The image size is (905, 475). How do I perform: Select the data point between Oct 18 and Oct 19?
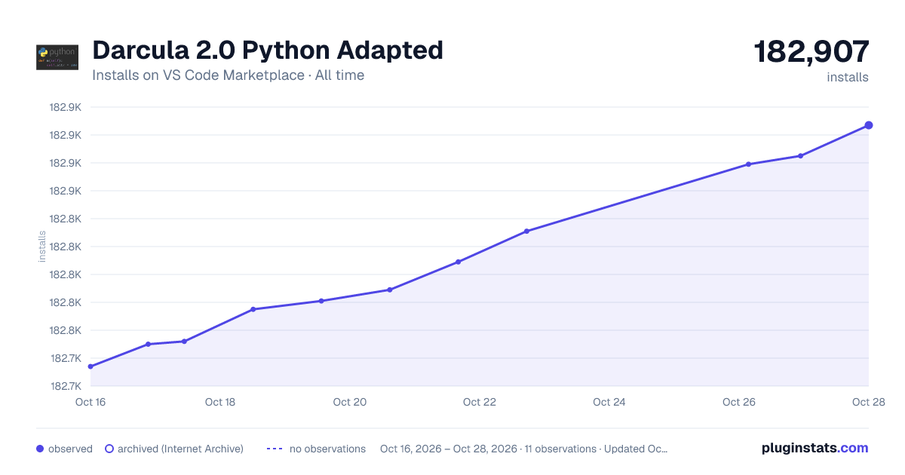click(253, 309)
